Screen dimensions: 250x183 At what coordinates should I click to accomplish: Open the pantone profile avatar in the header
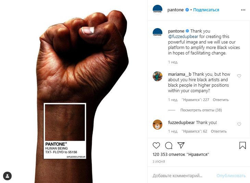click(x=158, y=10)
